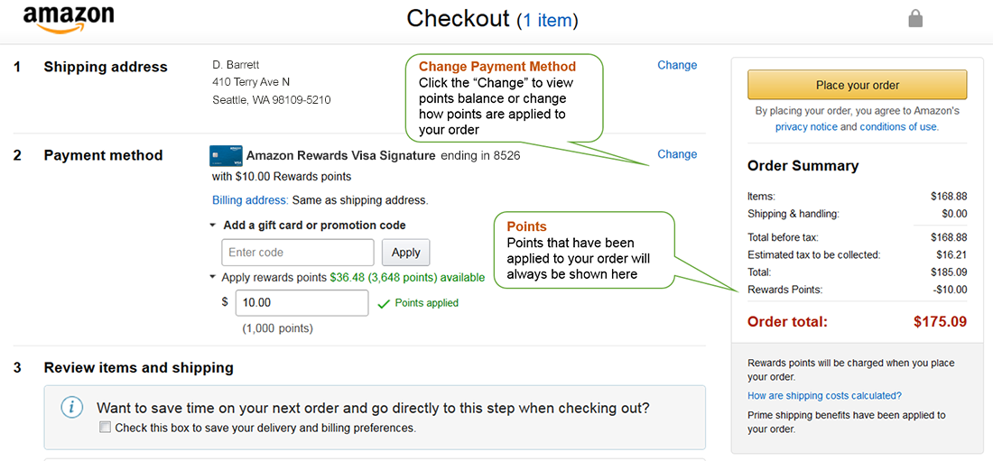Click the Place your order button

coord(857,85)
